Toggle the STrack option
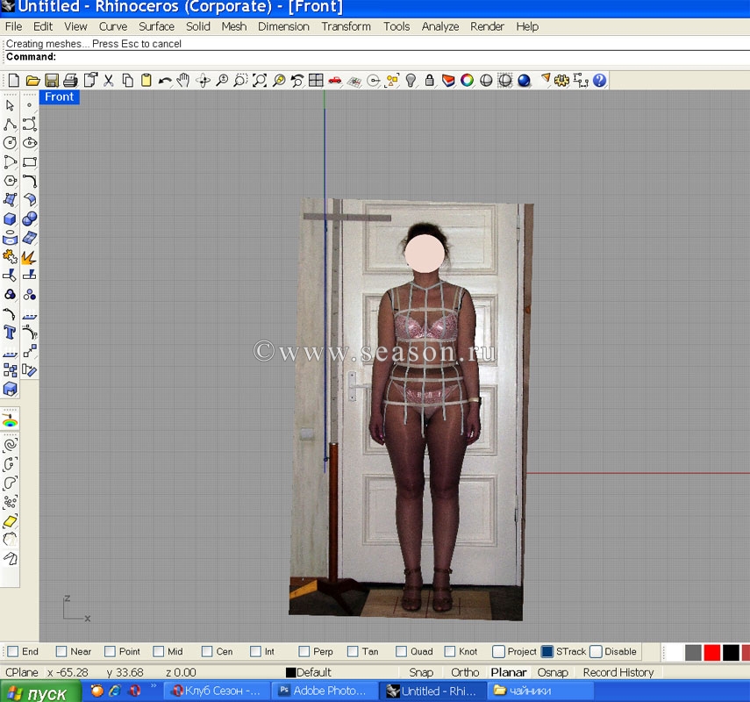 point(547,651)
